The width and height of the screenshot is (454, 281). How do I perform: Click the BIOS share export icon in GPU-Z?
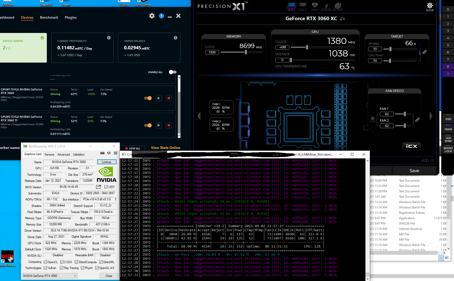[99, 187]
